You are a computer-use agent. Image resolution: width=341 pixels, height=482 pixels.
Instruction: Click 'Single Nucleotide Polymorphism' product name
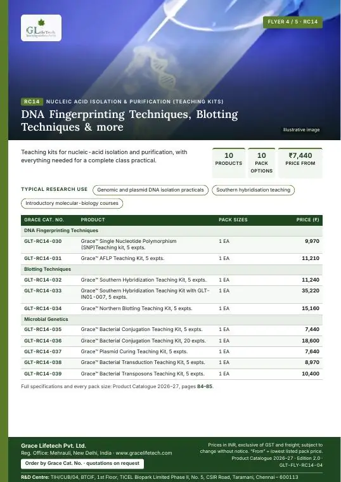coord(129,244)
